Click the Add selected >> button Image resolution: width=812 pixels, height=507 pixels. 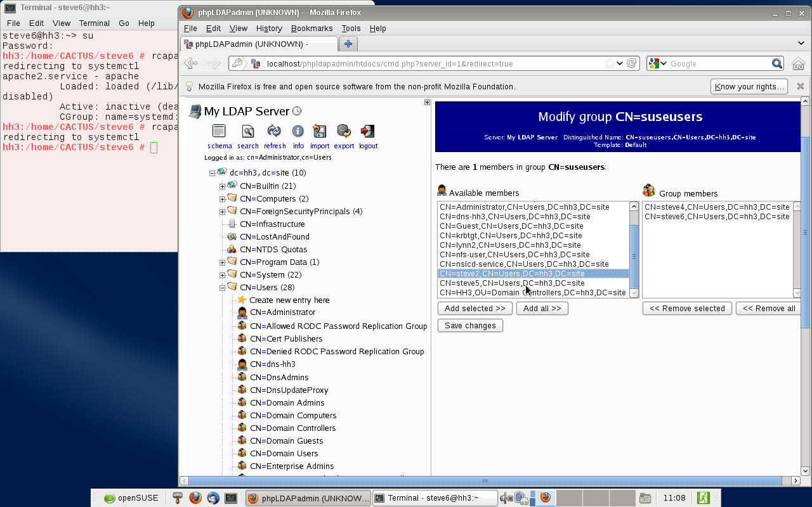coord(475,309)
